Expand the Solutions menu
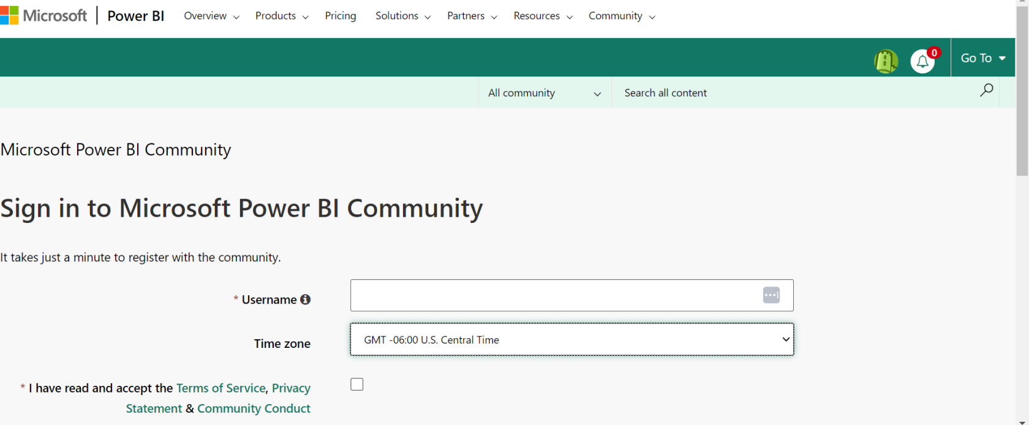This screenshot has height=425, width=1029. 403,16
